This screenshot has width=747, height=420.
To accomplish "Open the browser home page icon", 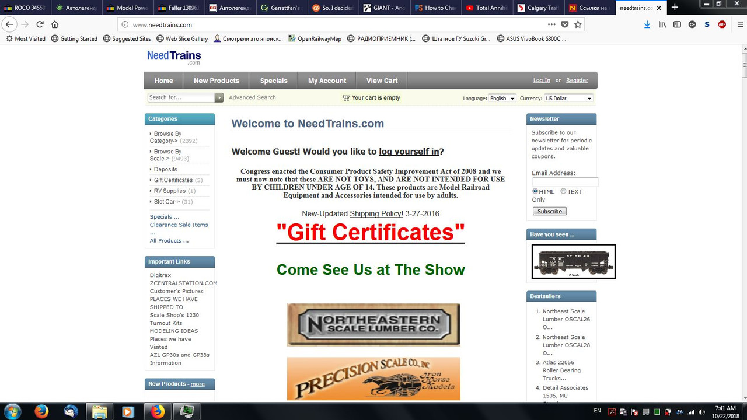I will pyautogui.click(x=55, y=24).
